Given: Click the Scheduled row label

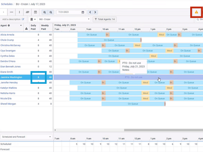Looking at the screenshot, I should 6,144.
